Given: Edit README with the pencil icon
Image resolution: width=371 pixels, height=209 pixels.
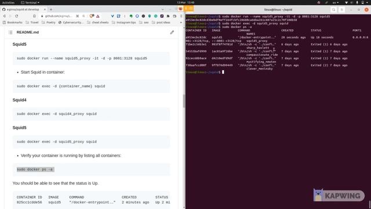Looking at the screenshot, I should [172, 33].
